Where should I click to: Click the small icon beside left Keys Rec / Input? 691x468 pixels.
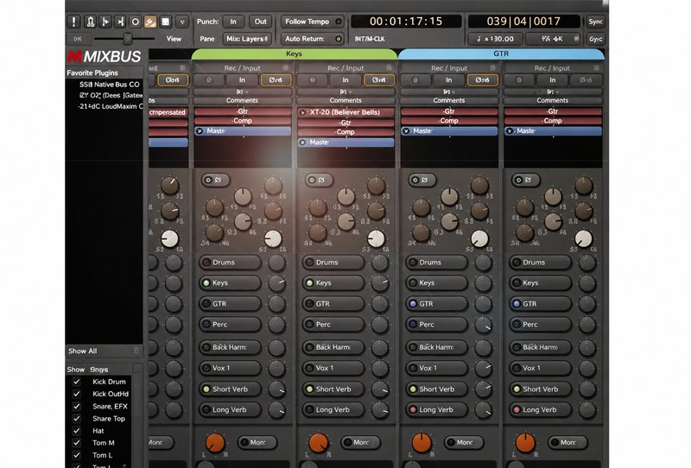click(286, 68)
